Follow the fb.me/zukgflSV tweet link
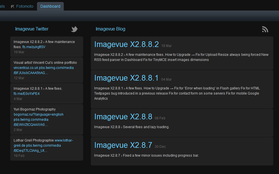279x174 pixels. [34, 47]
